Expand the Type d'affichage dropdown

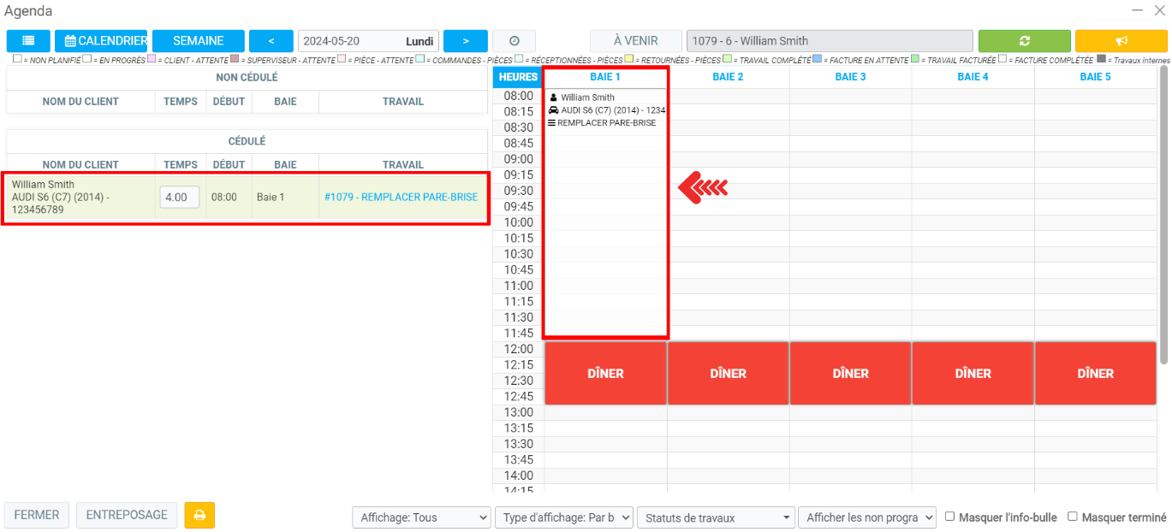point(563,517)
